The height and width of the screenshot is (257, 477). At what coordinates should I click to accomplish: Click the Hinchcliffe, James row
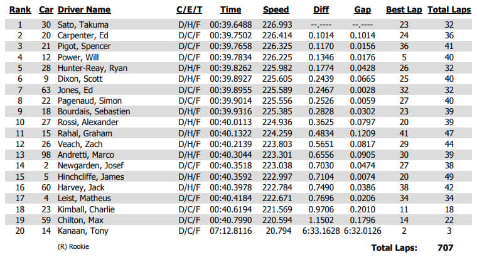(238, 177)
